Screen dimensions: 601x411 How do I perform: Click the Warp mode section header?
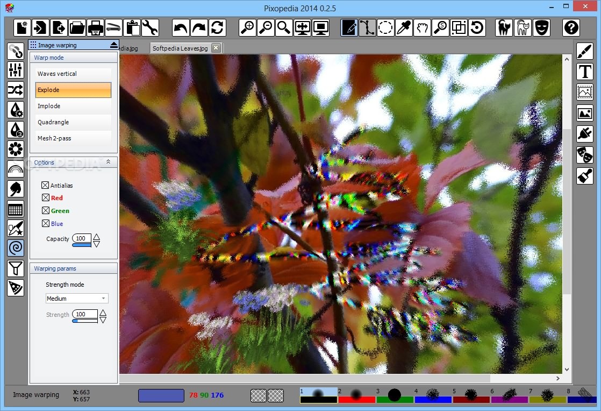[x=74, y=58]
